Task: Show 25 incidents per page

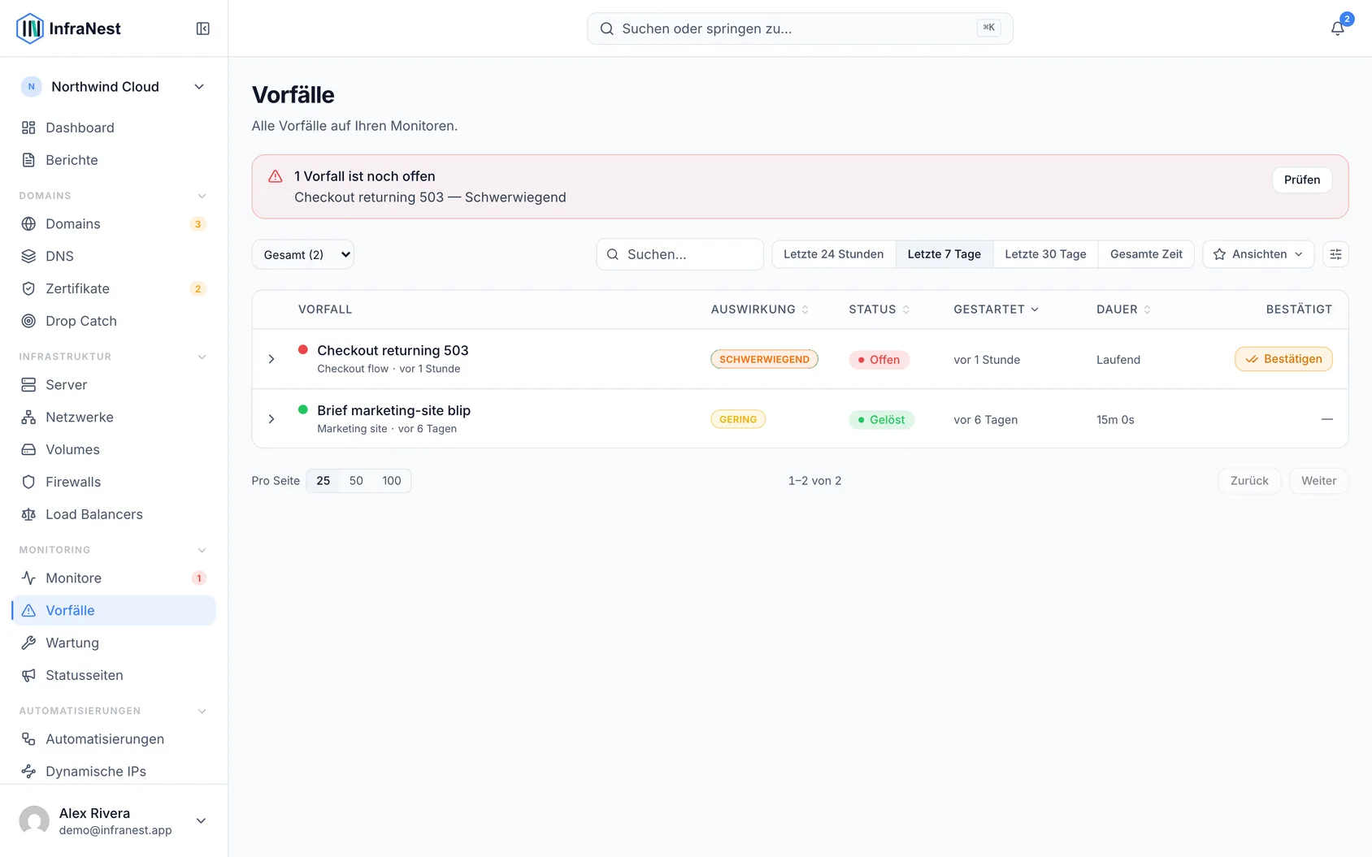Action: coord(323,481)
